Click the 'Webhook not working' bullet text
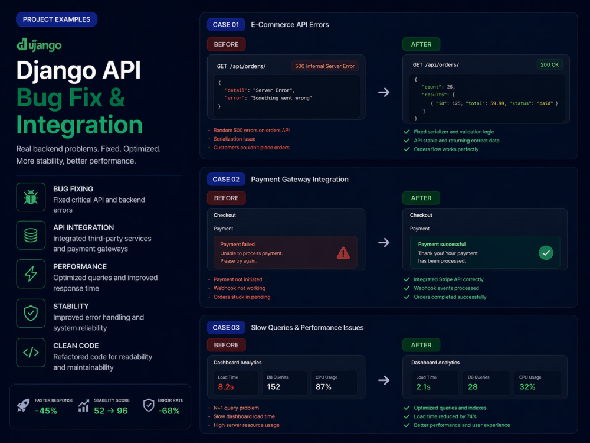The height and width of the screenshot is (443, 590). click(x=240, y=288)
